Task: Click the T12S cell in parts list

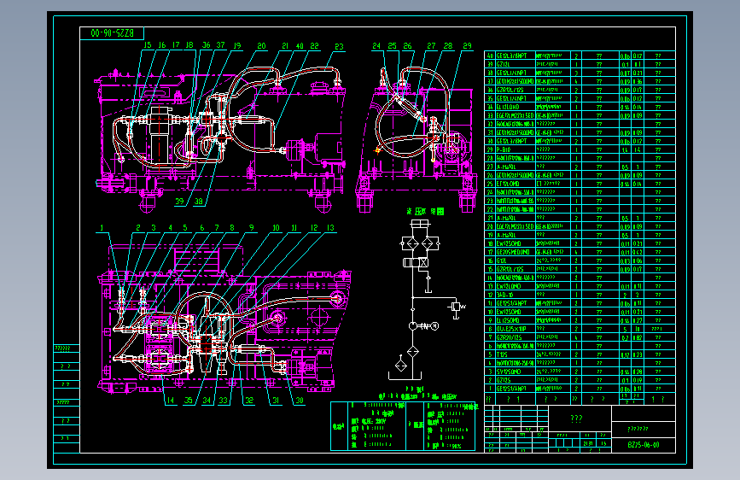Action: [x=515, y=354]
